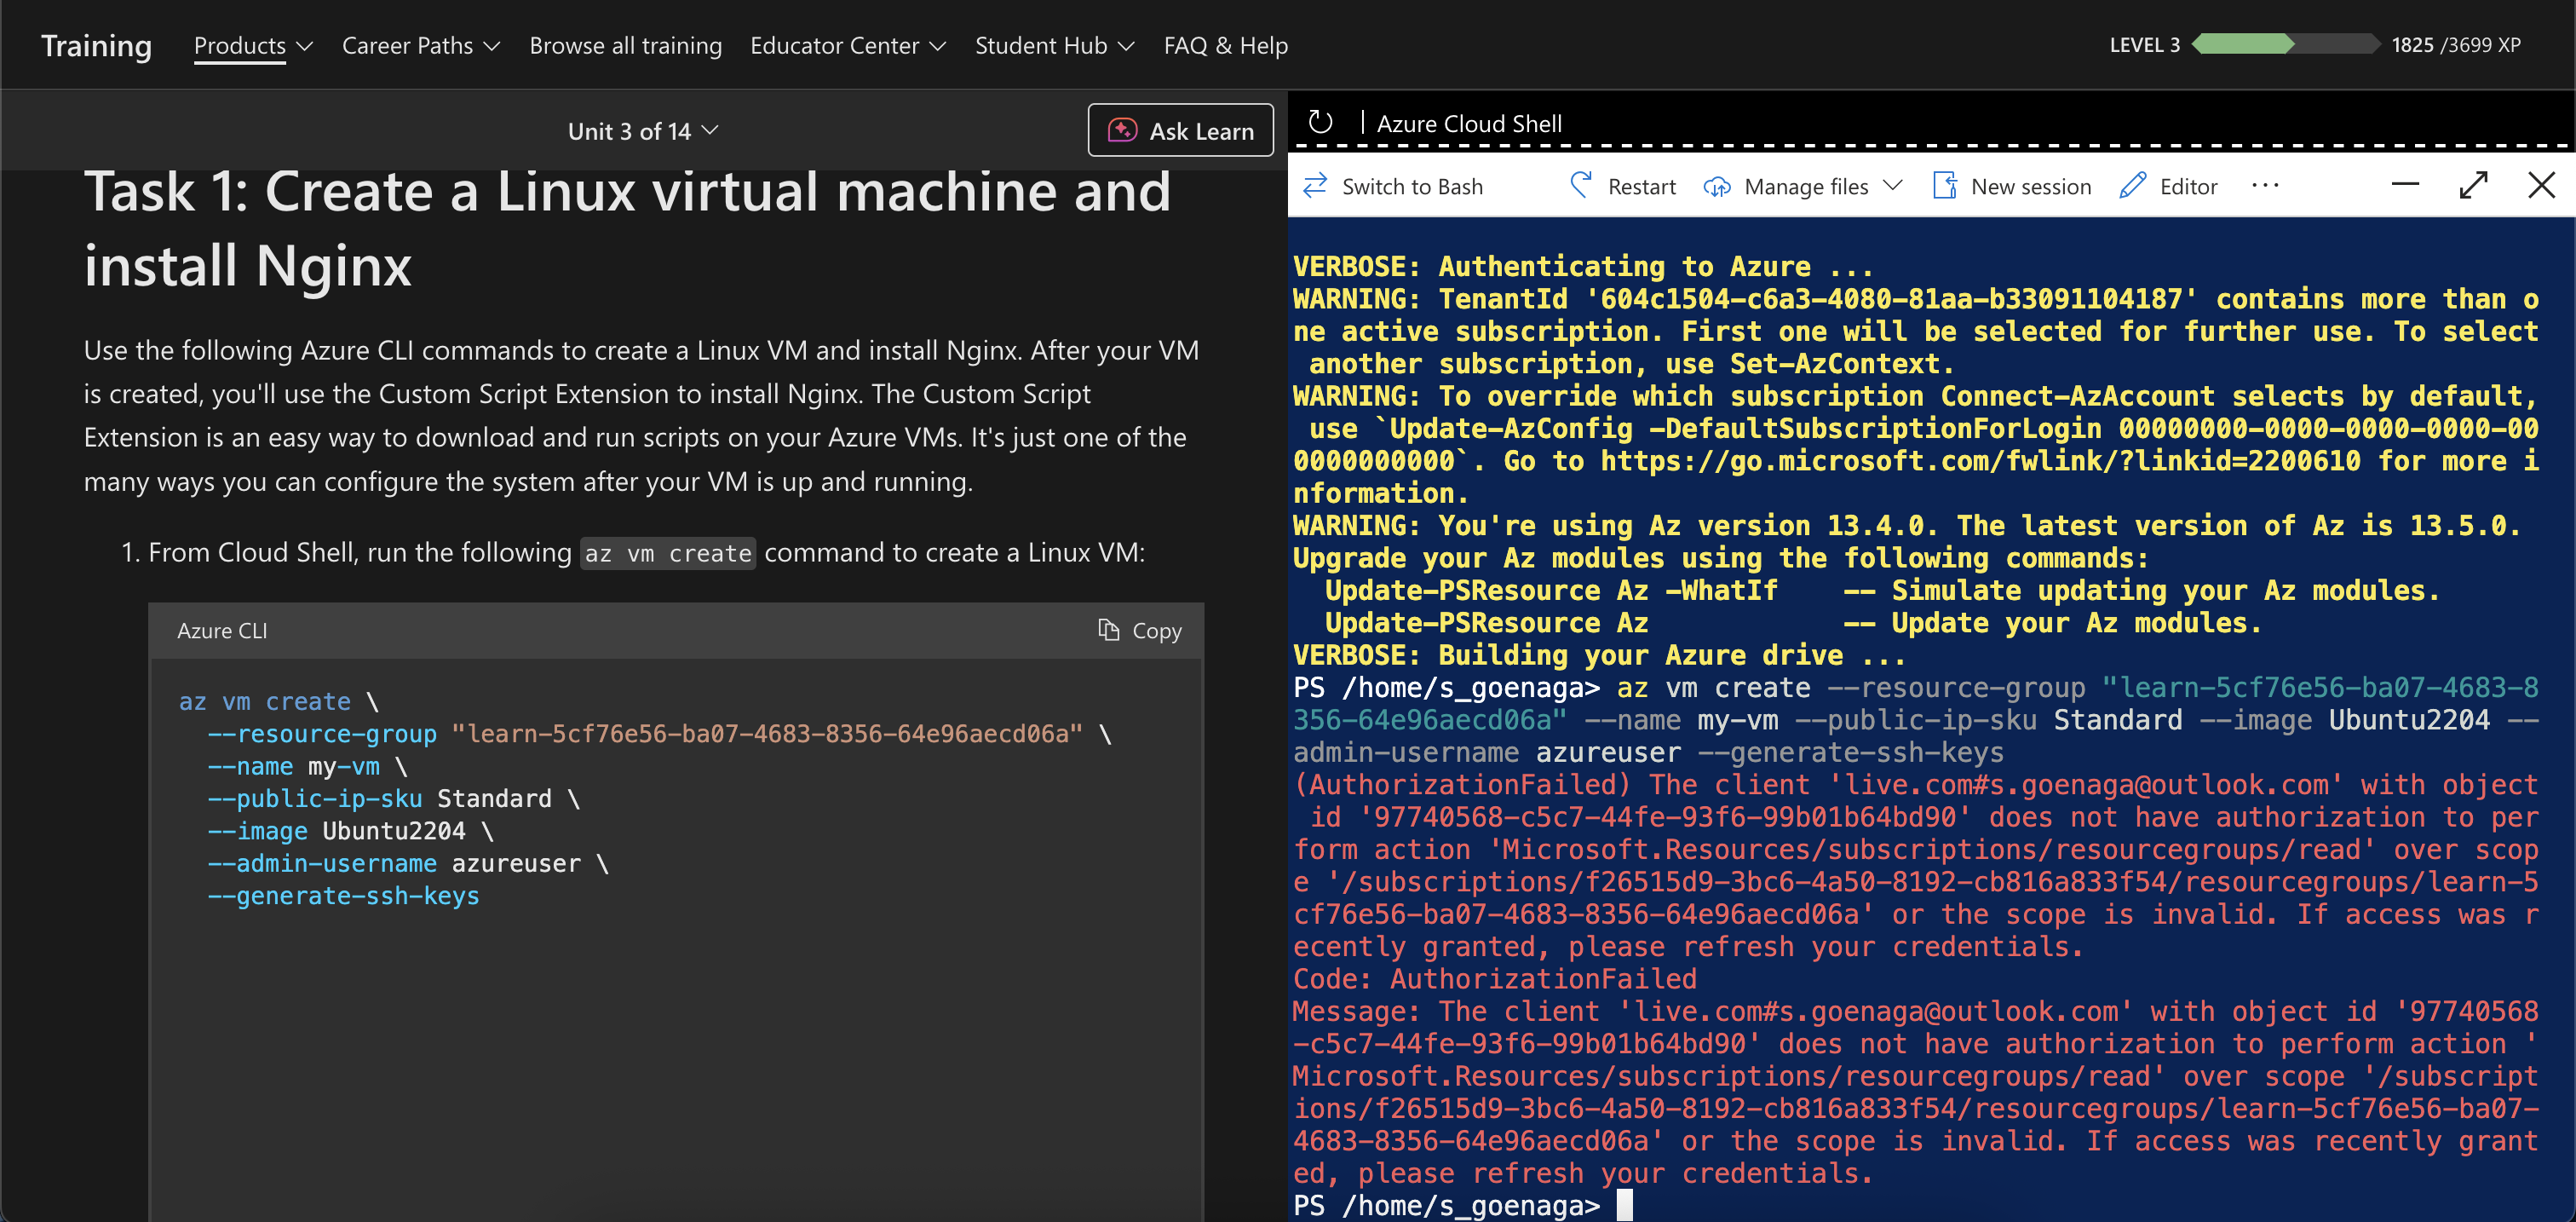Expand the Products menu
Screen dimensions: 2576x1222
[x=253, y=46]
